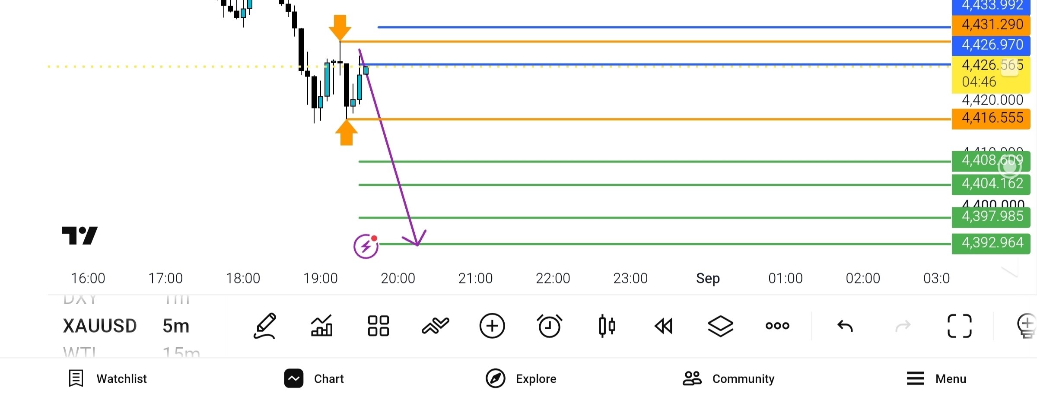
Task: Open the alert alarm clock icon
Action: 549,326
